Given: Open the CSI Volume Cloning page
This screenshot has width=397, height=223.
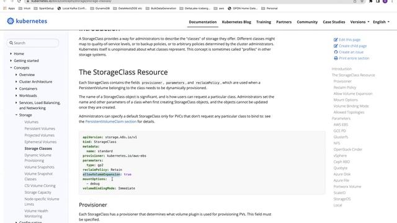Looking at the screenshot, I should point(40,186).
